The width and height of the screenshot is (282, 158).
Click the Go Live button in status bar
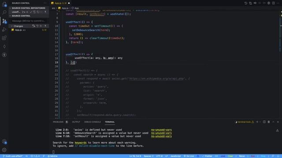tap(189, 156)
